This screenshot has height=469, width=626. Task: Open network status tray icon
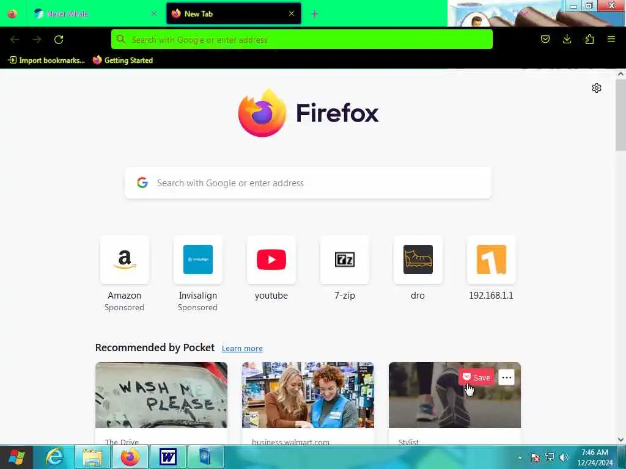pyautogui.click(x=550, y=457)
